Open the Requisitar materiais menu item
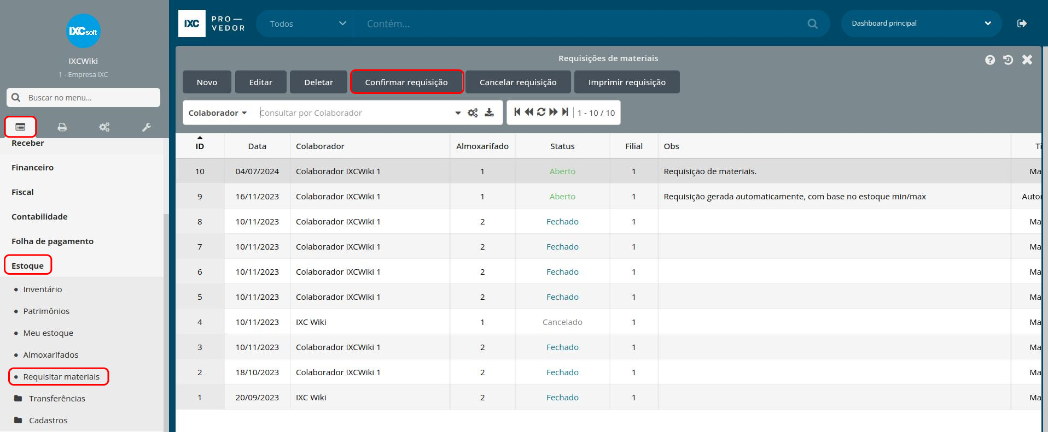Image resolution: width=1048 pixels, height=432 pixels. coord(61,377)
